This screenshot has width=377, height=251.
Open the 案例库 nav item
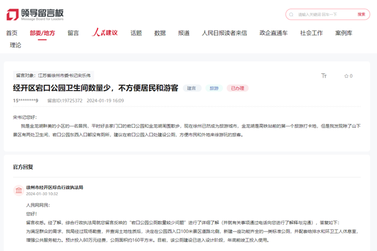point(344,33)
